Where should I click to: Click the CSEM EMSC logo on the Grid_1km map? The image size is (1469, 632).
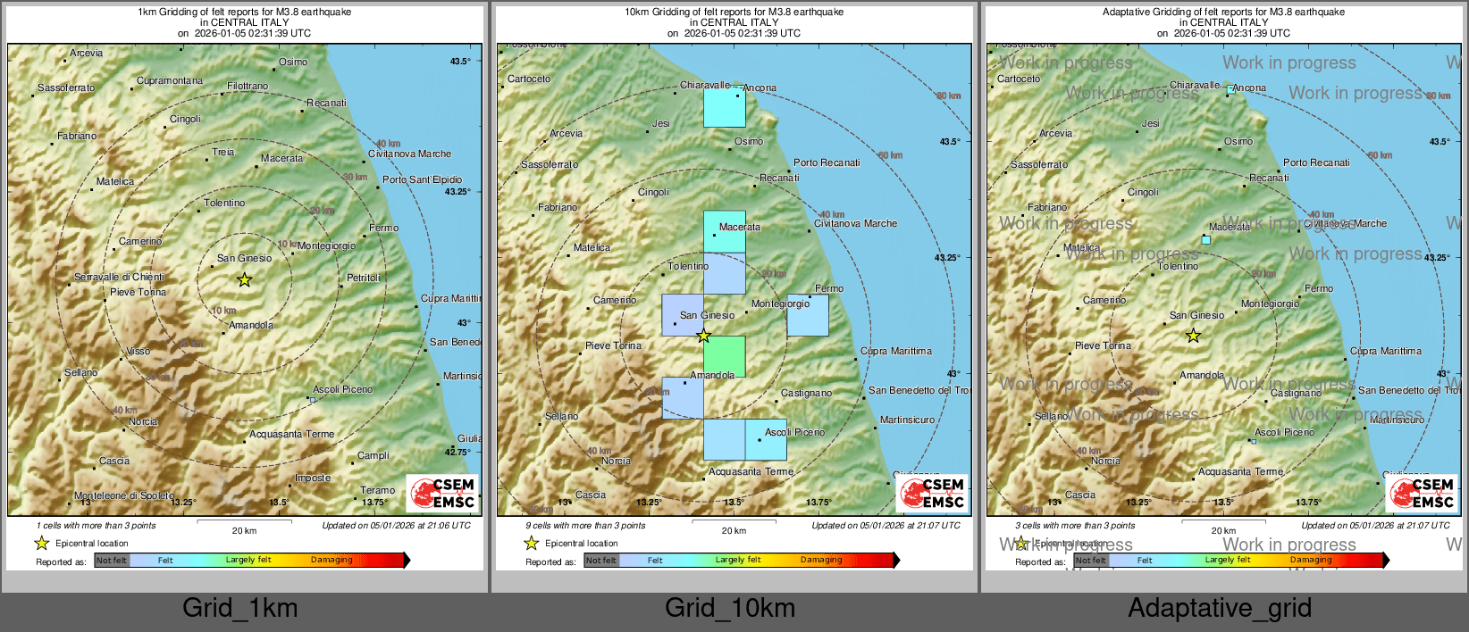pyautogui.click(x=443, y=493)
